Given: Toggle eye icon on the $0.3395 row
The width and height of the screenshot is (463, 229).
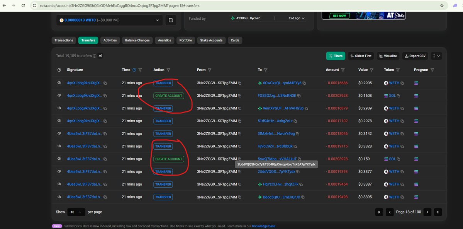Looking at the screenshot, I should tap(59, 197).
